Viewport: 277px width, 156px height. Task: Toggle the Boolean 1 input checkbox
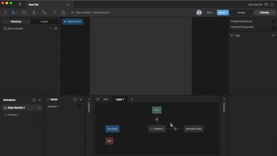click(x=80, y=106)
